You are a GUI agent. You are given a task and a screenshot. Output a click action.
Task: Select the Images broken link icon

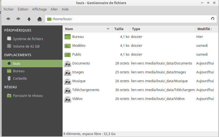(x=68, y=73)
